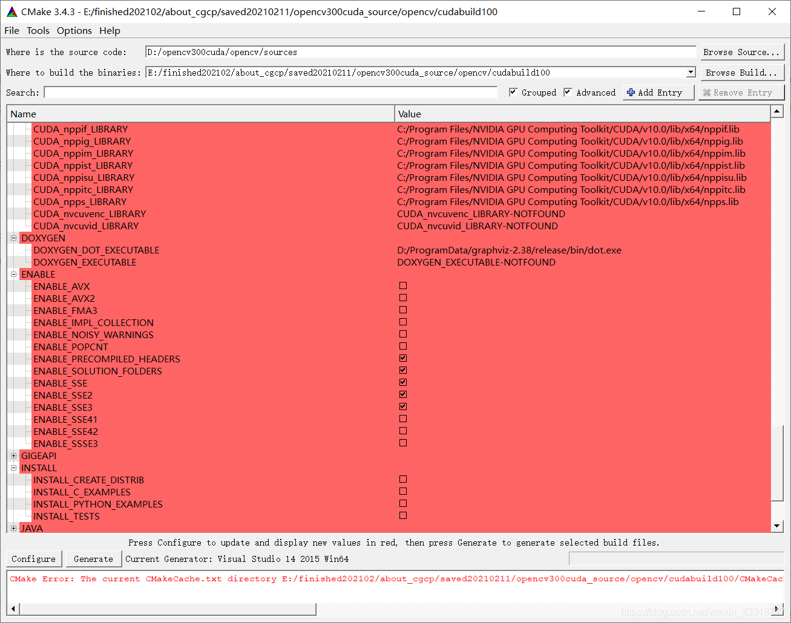Uncheck ENABLE_SOLUTION_FOLDERS option
This screenshot has height=623, width=791.
pyautogui.click(x=403, y=370)
